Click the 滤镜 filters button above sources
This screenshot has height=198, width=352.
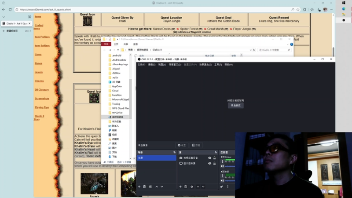click(x=196, y=145)
